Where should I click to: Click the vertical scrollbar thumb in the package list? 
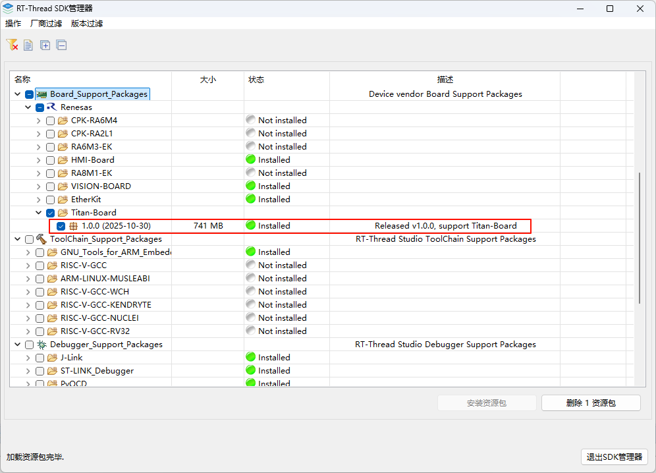click(640, 237)
